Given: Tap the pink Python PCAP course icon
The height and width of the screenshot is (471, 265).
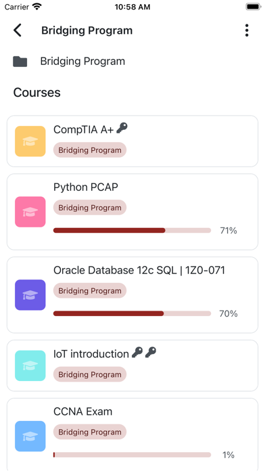Looking at the screenshot, I should pos(30,212).
